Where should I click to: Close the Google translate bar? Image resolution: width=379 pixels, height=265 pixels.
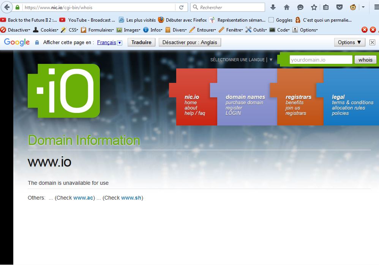(372, 43)
